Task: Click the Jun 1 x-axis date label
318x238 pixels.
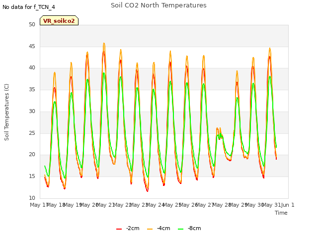Action: click(x=288, y=205)
